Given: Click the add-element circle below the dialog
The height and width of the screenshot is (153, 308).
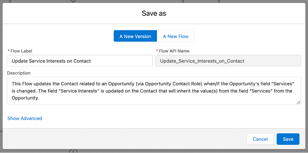Looking at the screenshot, I should pyautogui.click(x=74, y=151).
